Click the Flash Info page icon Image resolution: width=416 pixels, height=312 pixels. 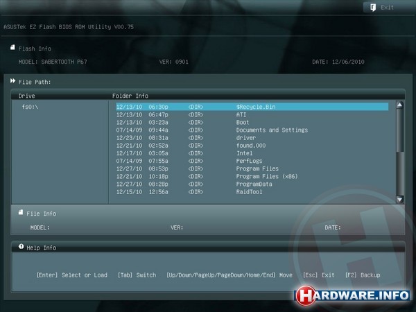point(12,47)
